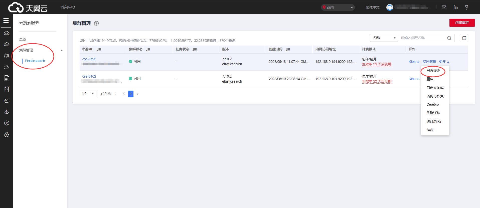Click the 创建集群 button
This screenshot has width=480, height=208.
[462, 23]
